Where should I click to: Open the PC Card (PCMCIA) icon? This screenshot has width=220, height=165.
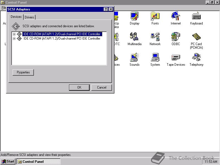(x=196, y=41)
